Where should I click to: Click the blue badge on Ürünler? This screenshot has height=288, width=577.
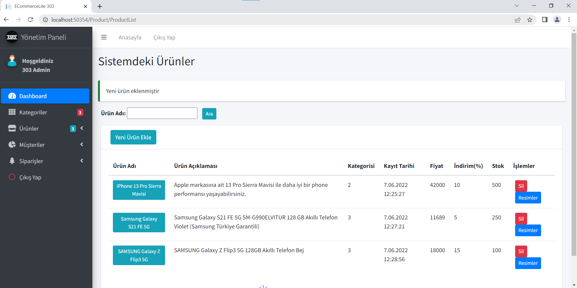(x=73, y=129)
